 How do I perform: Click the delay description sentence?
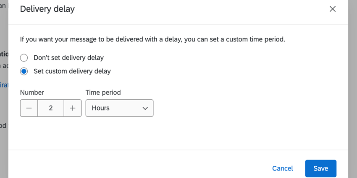(153, 40)
